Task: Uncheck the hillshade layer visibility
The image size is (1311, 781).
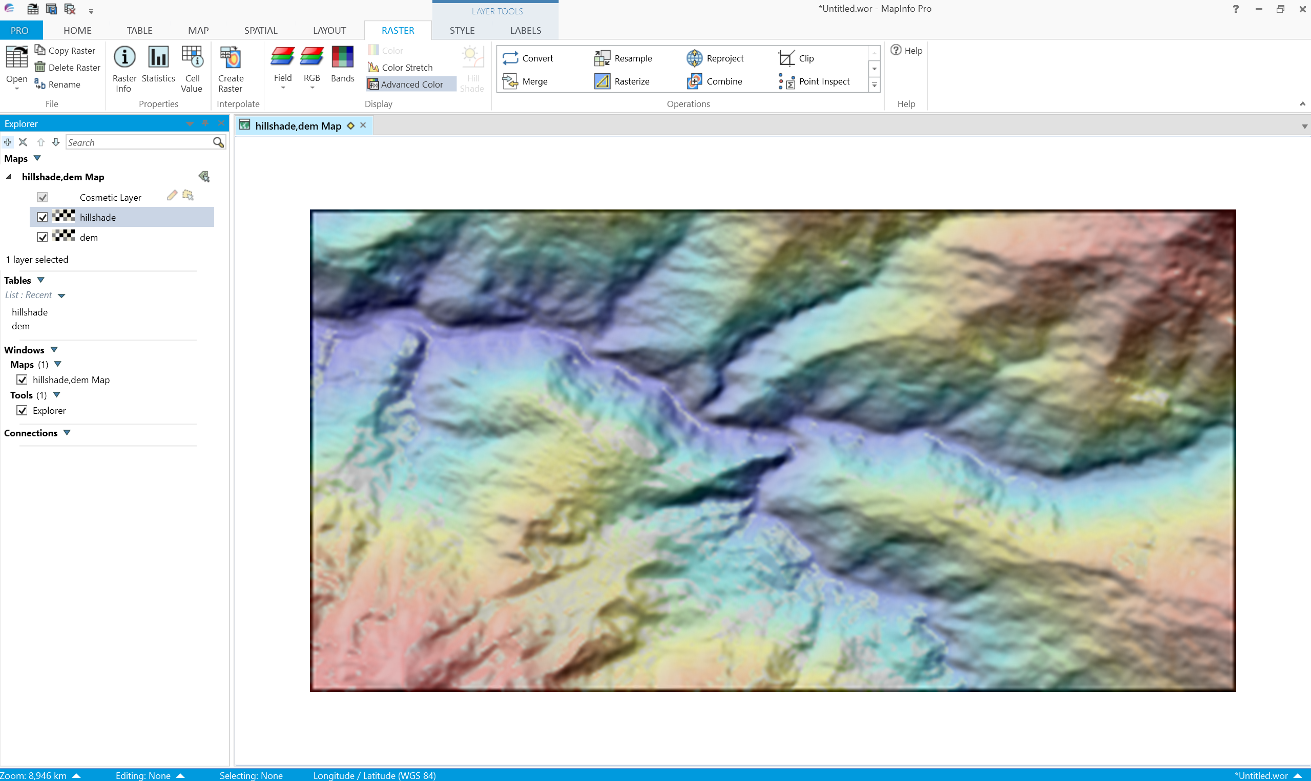Action: pyautogui.click(x=42, y=217)
